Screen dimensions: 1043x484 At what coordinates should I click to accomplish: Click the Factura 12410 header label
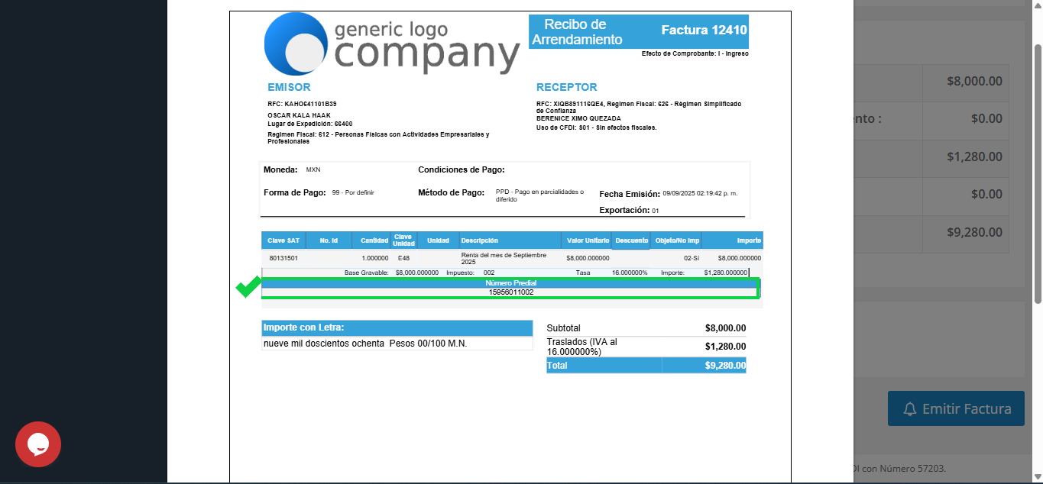coord(704,31)
